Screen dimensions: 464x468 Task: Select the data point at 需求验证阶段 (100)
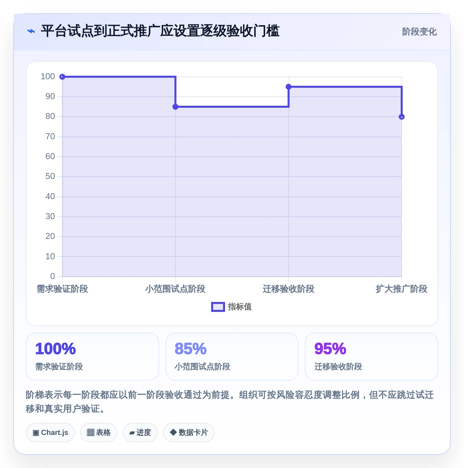[x=62, y=77]
